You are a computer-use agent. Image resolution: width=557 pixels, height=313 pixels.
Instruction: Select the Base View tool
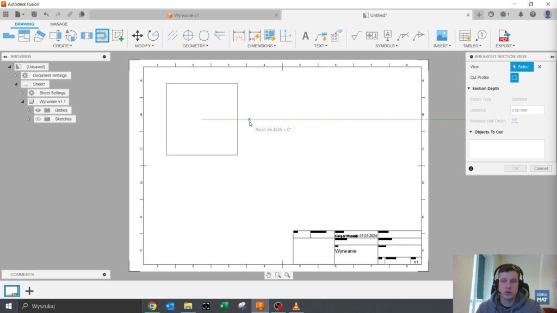pyautogui.click(x=8, y=35)
